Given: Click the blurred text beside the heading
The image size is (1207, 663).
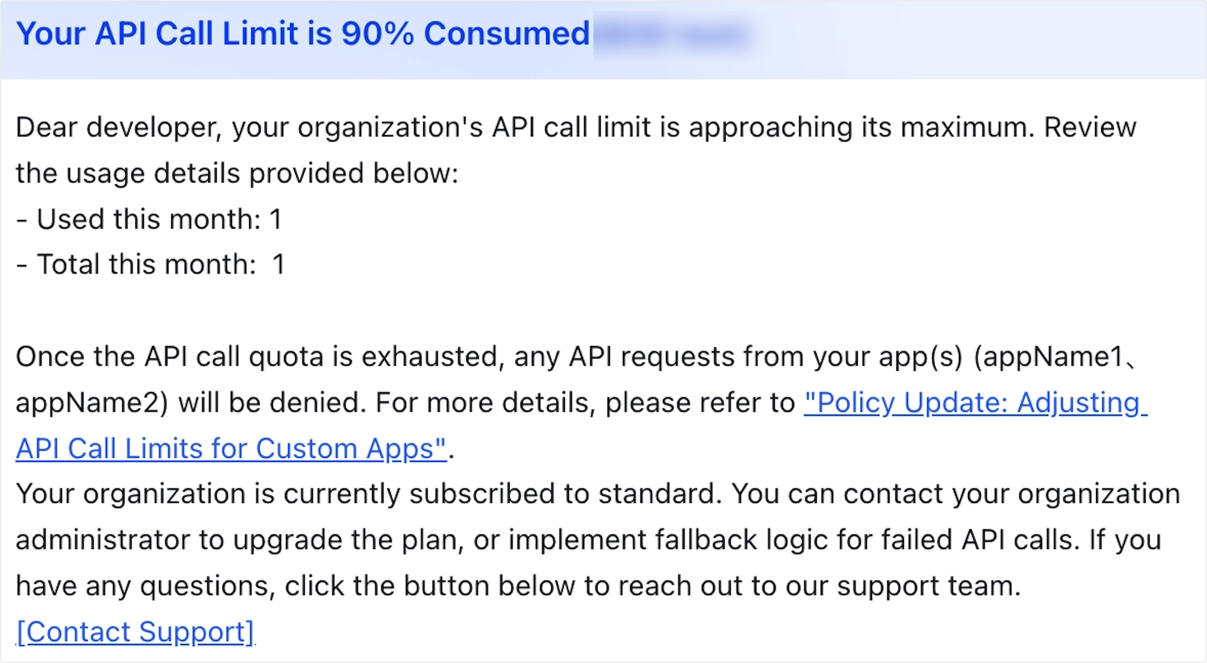Looking at the screenshot, I should click(x=672, y=35).
